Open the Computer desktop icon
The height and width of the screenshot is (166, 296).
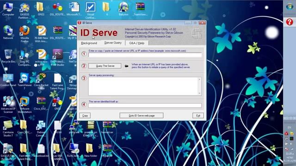[x=8, y=9]
